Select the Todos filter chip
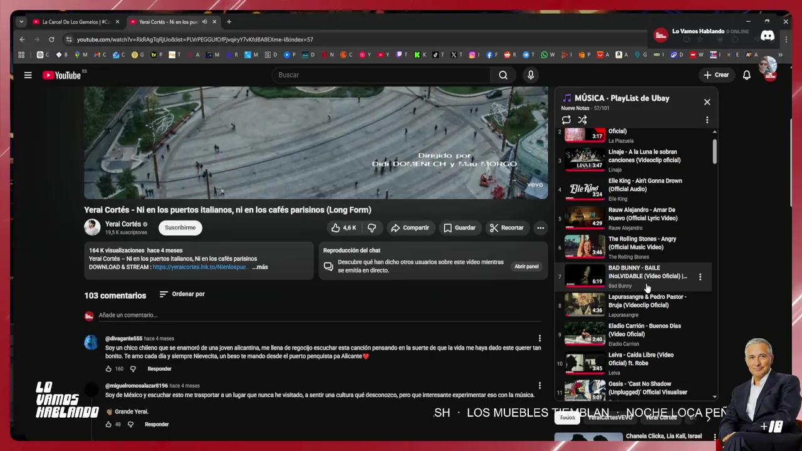 point(568,417)
